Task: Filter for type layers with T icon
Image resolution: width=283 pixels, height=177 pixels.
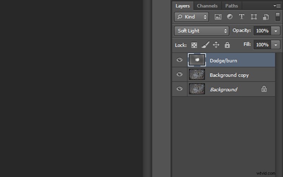Action: pos(241,17)
